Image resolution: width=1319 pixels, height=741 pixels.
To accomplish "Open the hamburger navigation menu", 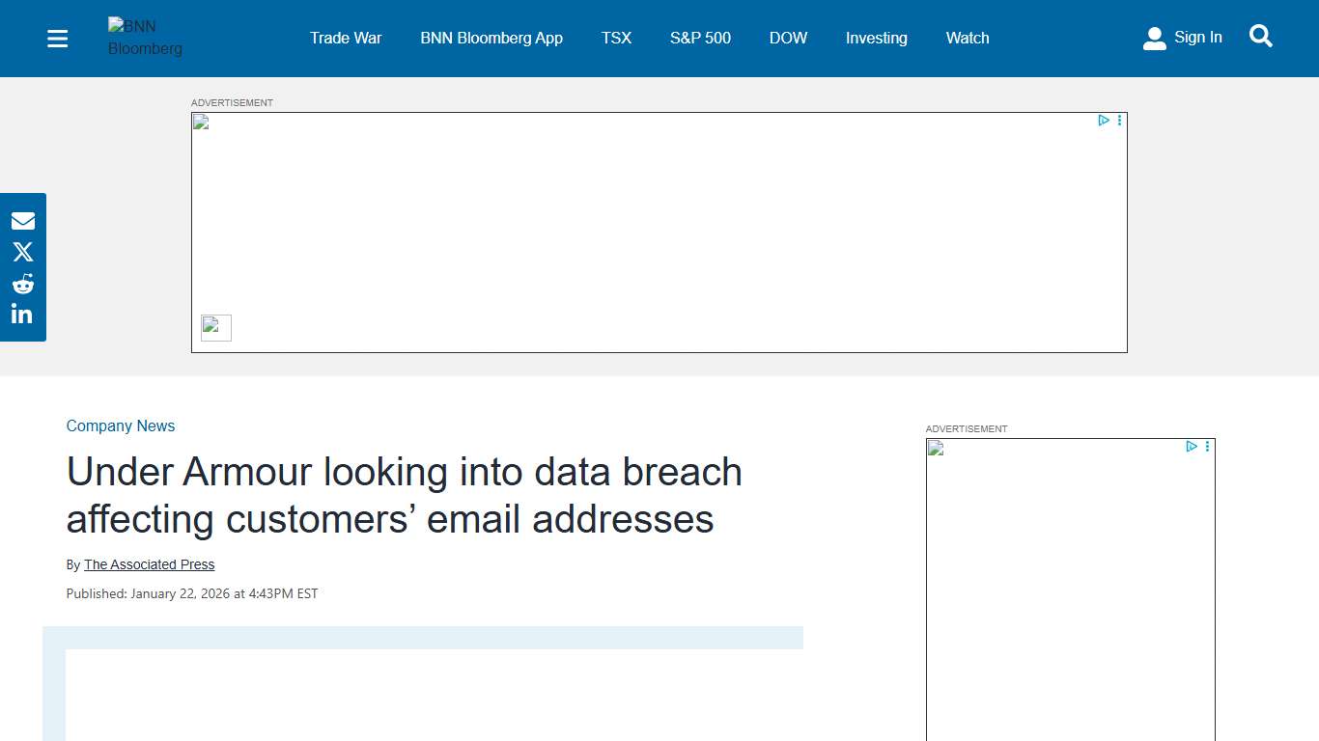I will 57,39.
